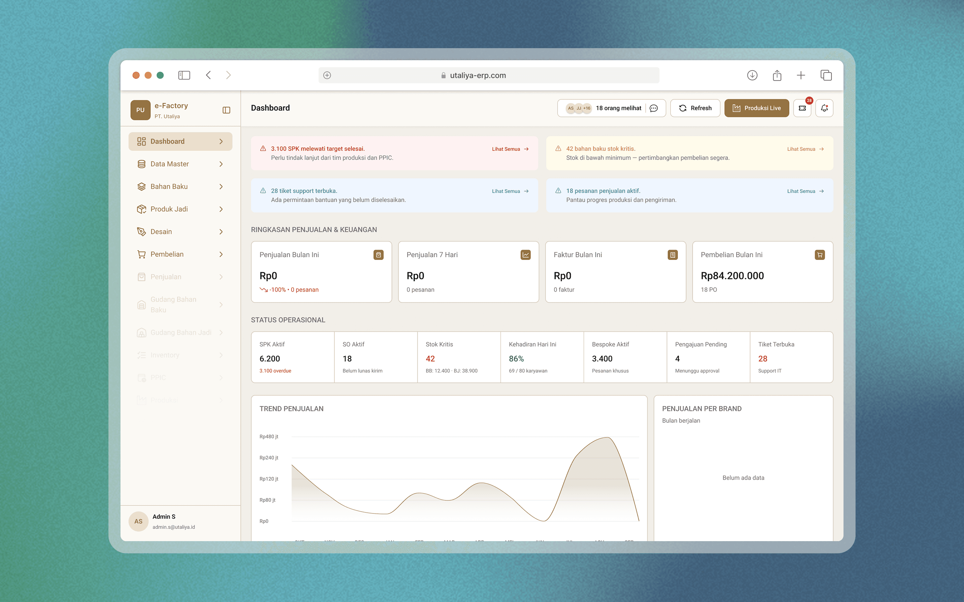Open Gudang Bahan Jadi sidebar item
The height and width of the screenshot is (602, 964).
tap(180, 332)
